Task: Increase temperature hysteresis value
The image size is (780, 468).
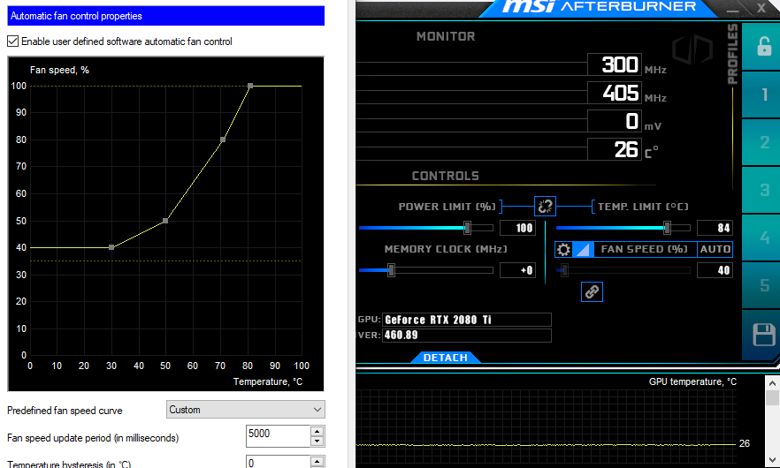Action: click(317, 461)
